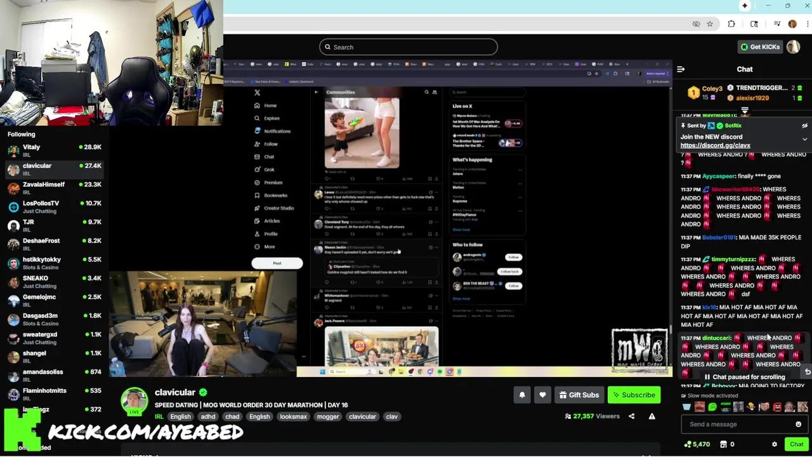Open hstikkytokky channel from sidebar
This screenshot has width=812, height=457.
[x=55, y=263]
